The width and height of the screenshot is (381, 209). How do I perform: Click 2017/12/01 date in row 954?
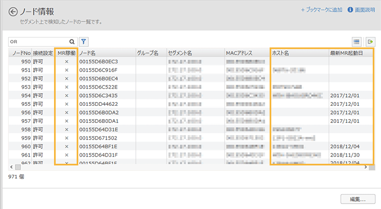345,95
